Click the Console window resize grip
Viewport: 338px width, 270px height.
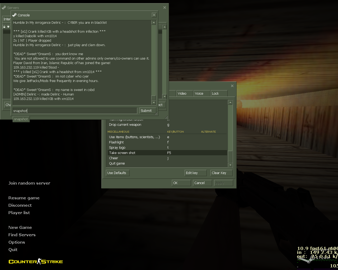click(x=156, y=114)
